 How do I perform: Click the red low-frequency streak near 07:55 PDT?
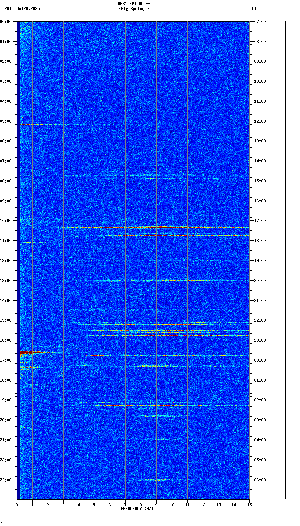[x=32, y=179]
